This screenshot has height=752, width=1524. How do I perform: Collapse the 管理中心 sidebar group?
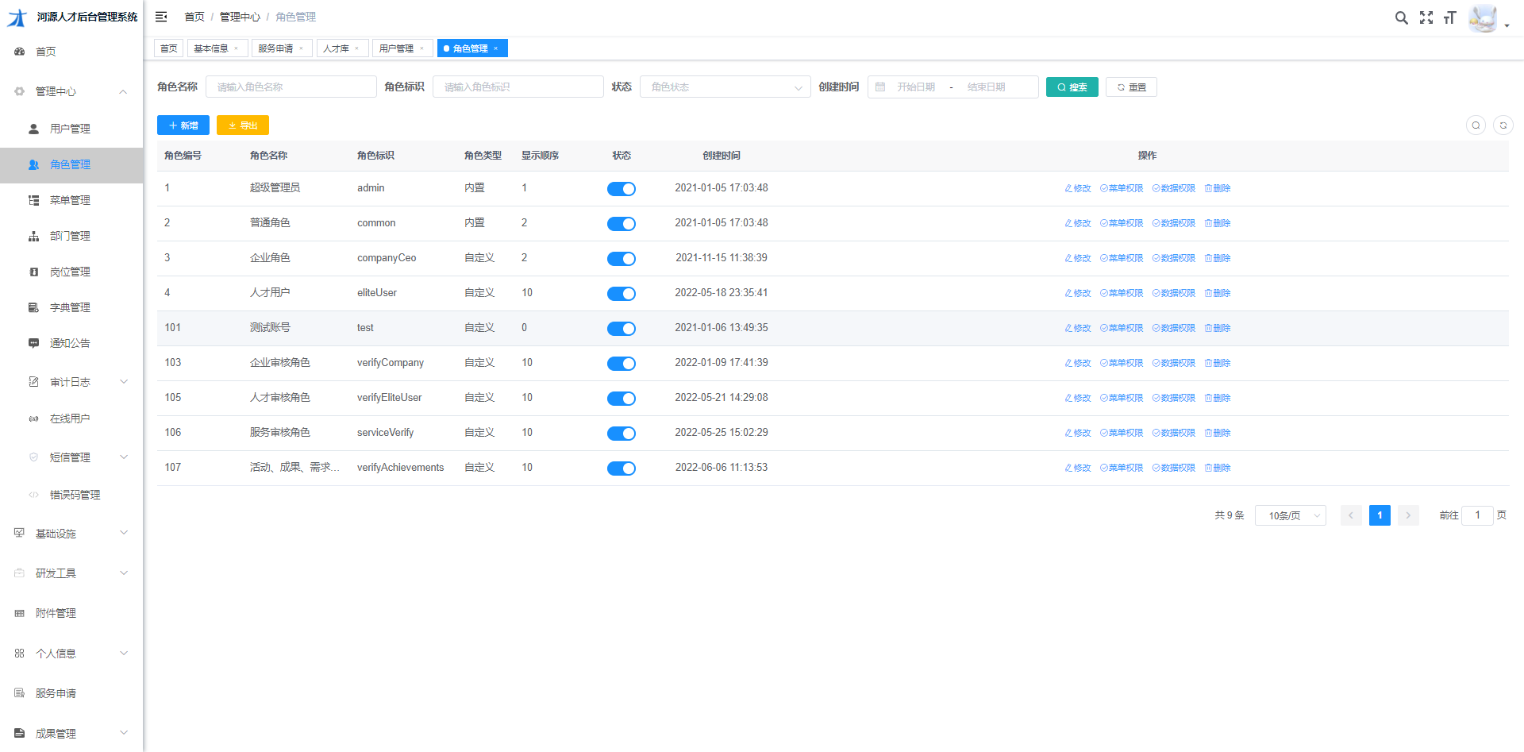71,92
